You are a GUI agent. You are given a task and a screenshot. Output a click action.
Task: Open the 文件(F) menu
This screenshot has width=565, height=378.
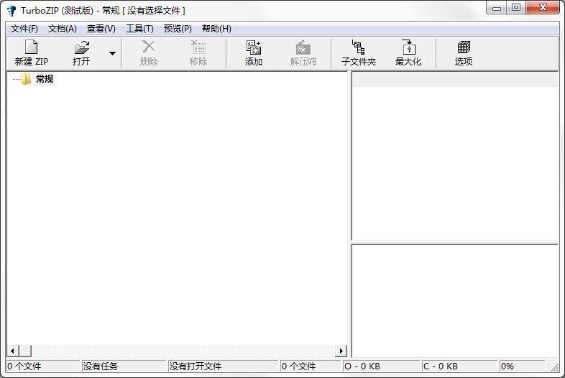pyautogui.click(x=24, y=29)
